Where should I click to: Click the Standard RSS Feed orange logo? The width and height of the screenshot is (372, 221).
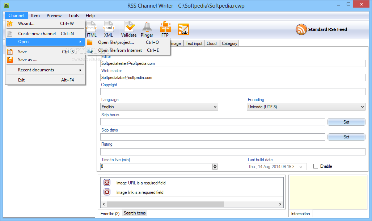pyautogui.click(x=301, y=29)
